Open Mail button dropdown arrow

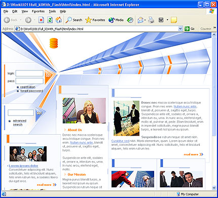145,20
